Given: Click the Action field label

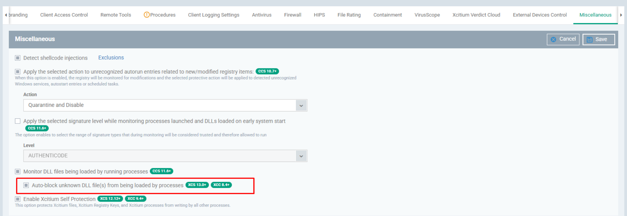Looking at the screenshot, I should click(x=30, y=94).
